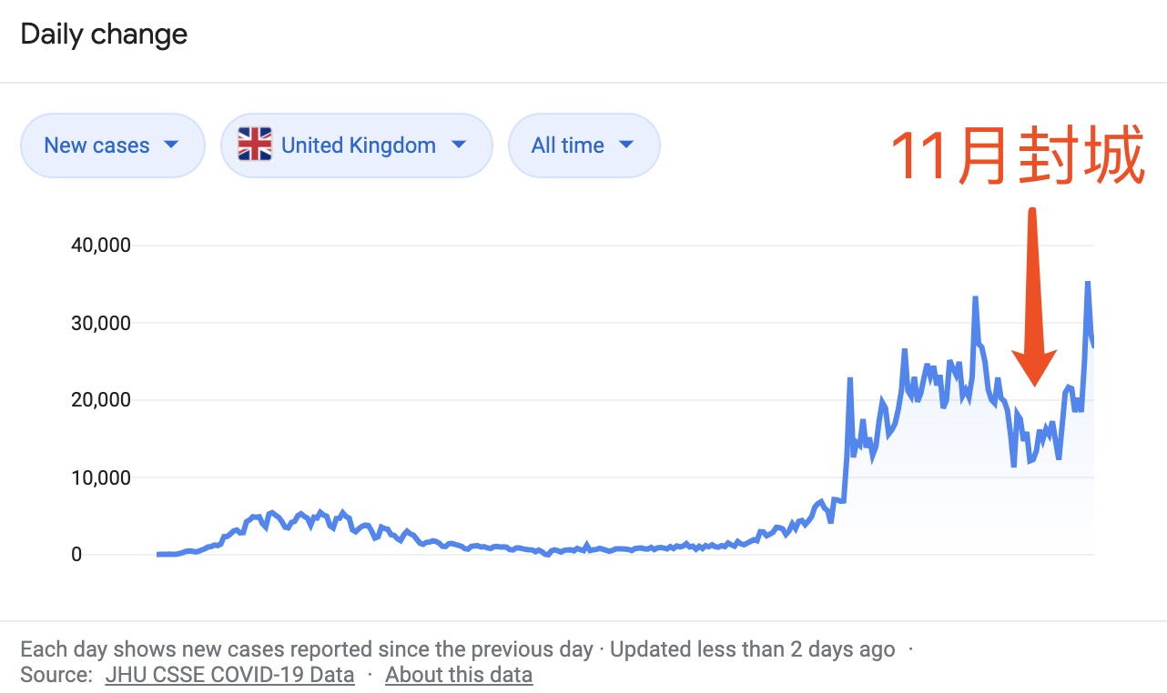Screen dimensions: 1167x693
Task: Open the New cases dropdown
Action: tap(112, 145)
